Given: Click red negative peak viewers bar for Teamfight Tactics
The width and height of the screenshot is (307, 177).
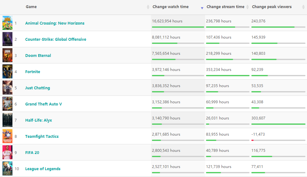Looking at the screenshot, I should click(x=253, y=140).
